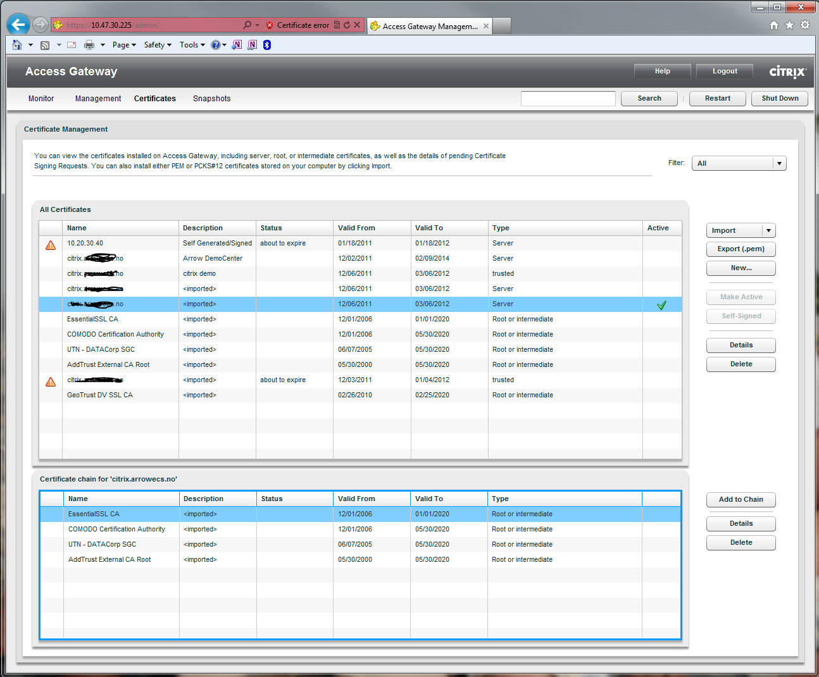Expand the Home button dropdown arrow
The height and width of the screenshot is (677, 819).
(30, 45)
